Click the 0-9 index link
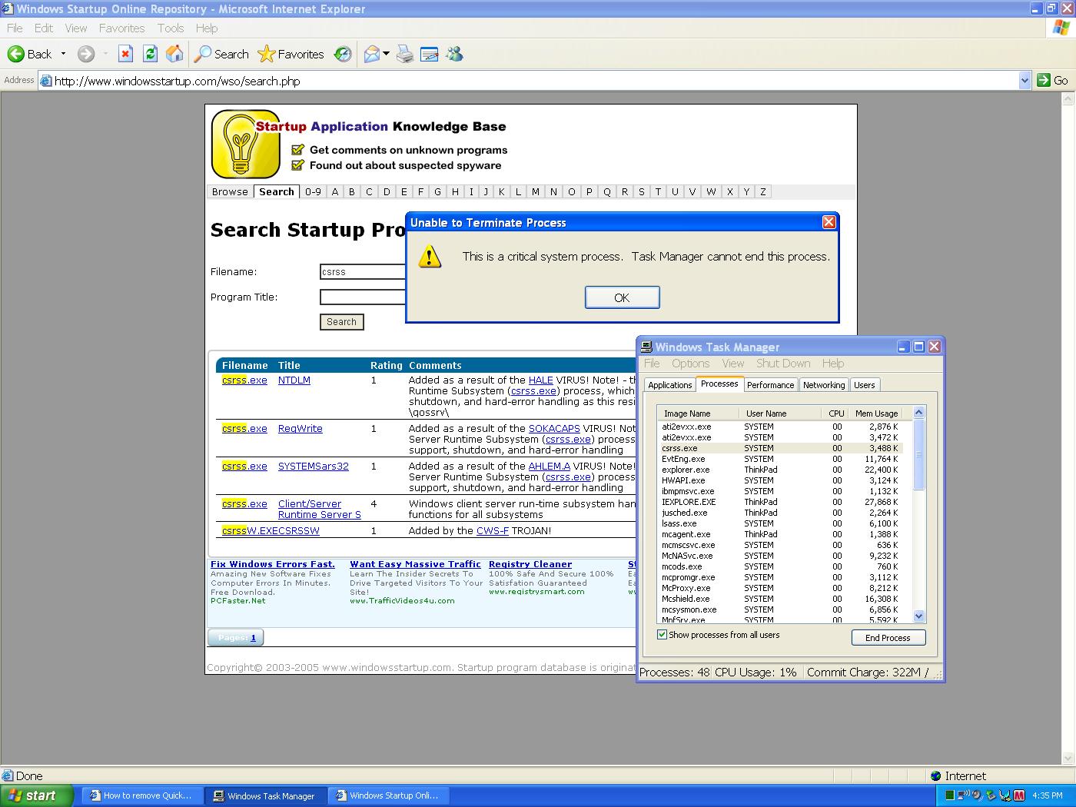This screenshot has height=807, width=1076. (x=313, y=191)
